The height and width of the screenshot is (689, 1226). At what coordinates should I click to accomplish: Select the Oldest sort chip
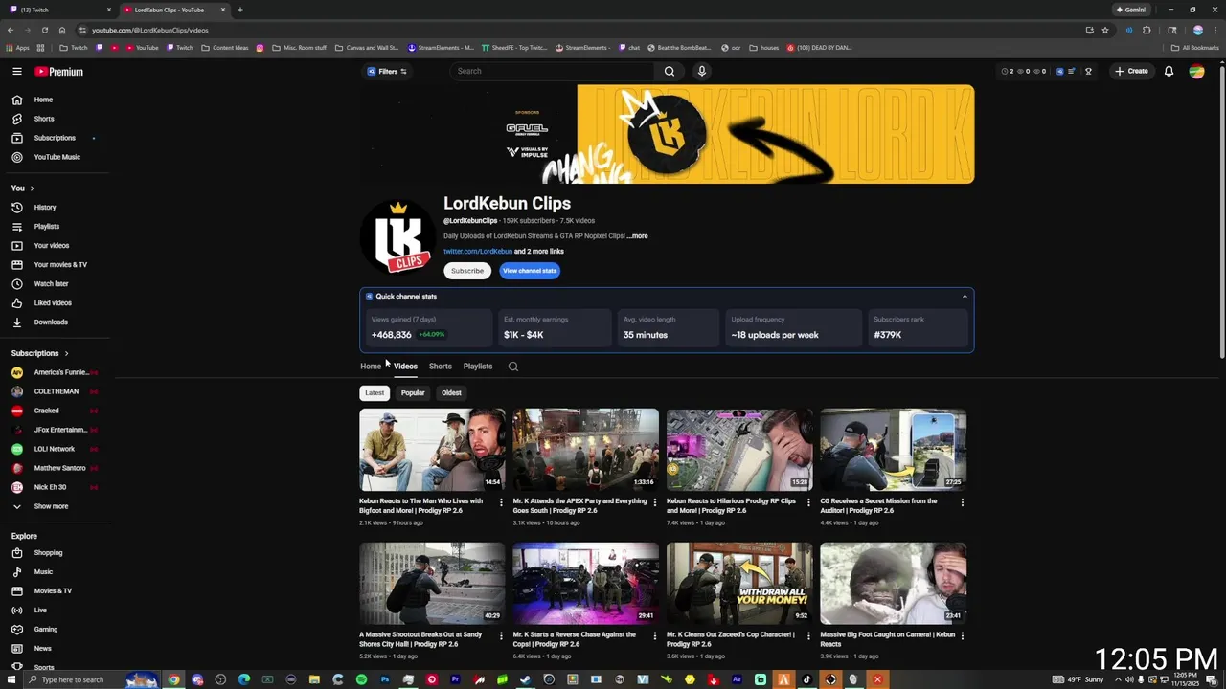451,392
